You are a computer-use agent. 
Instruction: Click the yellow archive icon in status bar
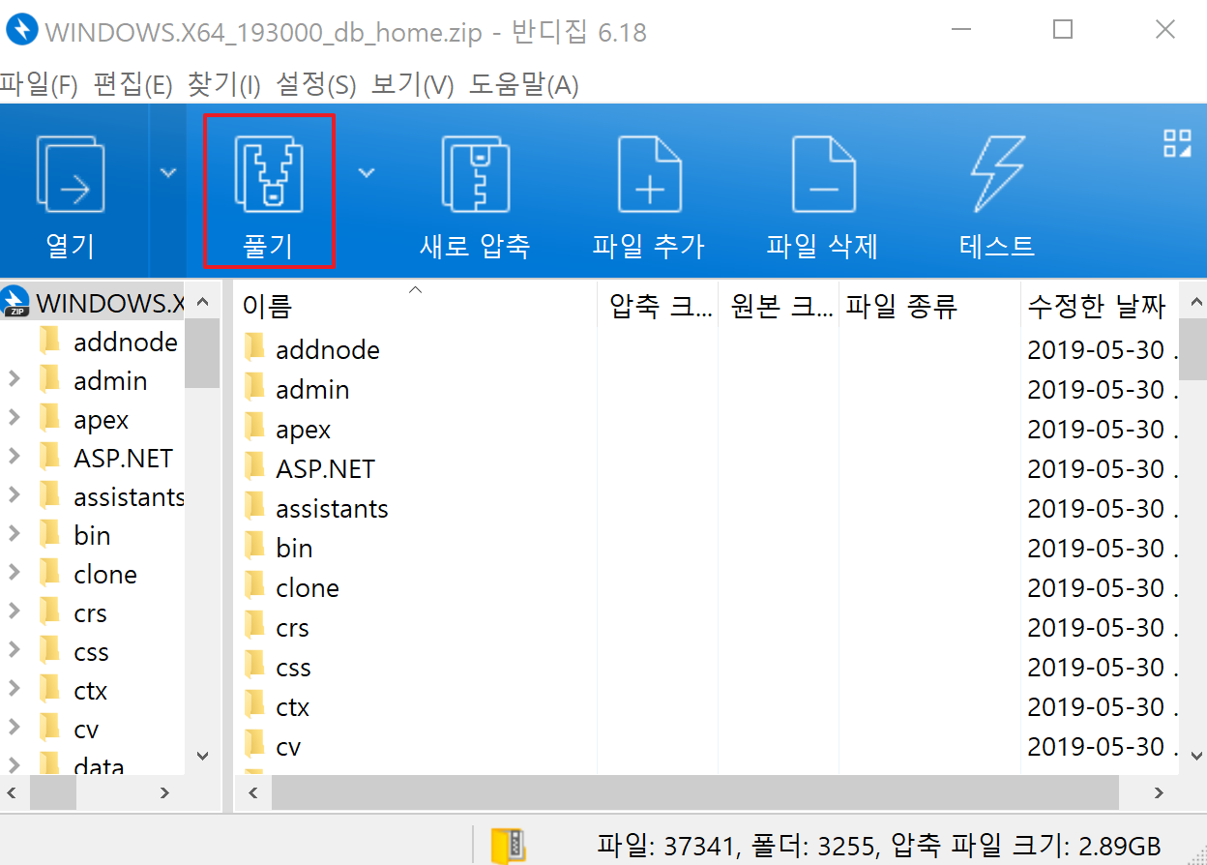[508, 845]
